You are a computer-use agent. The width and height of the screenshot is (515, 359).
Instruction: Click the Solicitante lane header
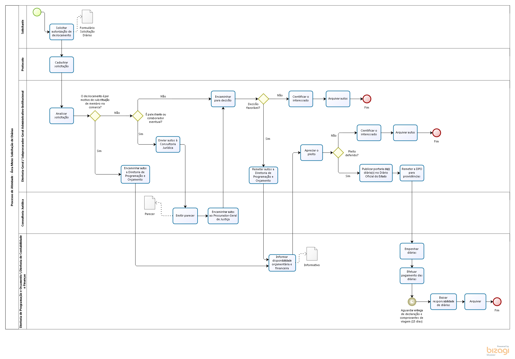coord(23,27)
